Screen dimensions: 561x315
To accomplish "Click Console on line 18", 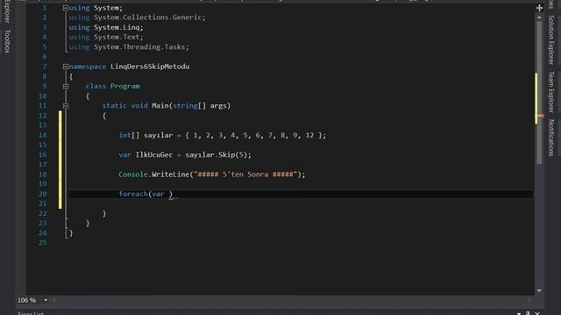I will point(133,174).
